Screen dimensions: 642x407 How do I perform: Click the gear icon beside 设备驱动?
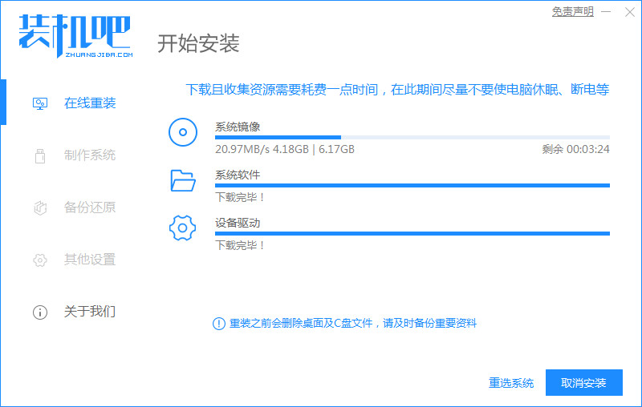tap(183, 228)
